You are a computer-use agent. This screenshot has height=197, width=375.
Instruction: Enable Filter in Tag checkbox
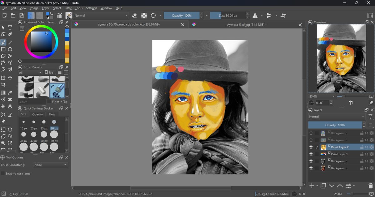pos(49,102)
